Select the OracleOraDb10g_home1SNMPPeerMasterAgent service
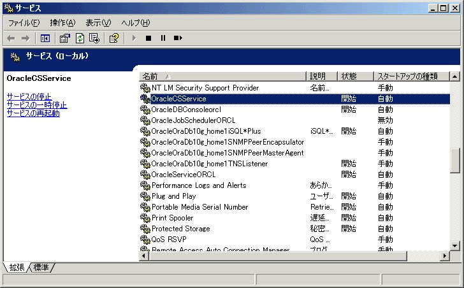Screen dimensions: 464x288 click(x=228, y=153)
